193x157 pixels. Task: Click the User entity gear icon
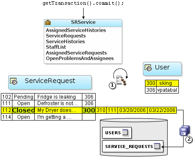[148, 68]
